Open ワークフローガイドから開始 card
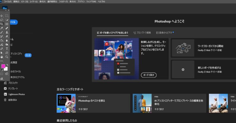The image size is (236, 123). point(203,48)
